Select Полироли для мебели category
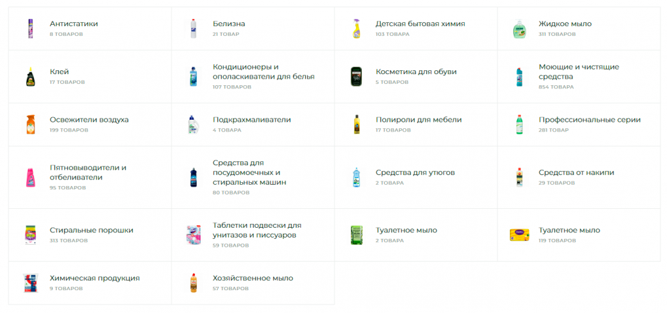 pyautogui.click(x=419, y=120)
